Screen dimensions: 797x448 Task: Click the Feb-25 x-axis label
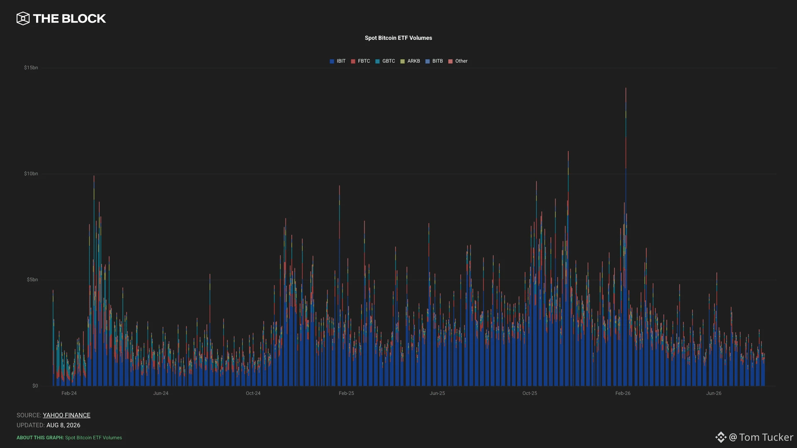[x=346, y=393]
